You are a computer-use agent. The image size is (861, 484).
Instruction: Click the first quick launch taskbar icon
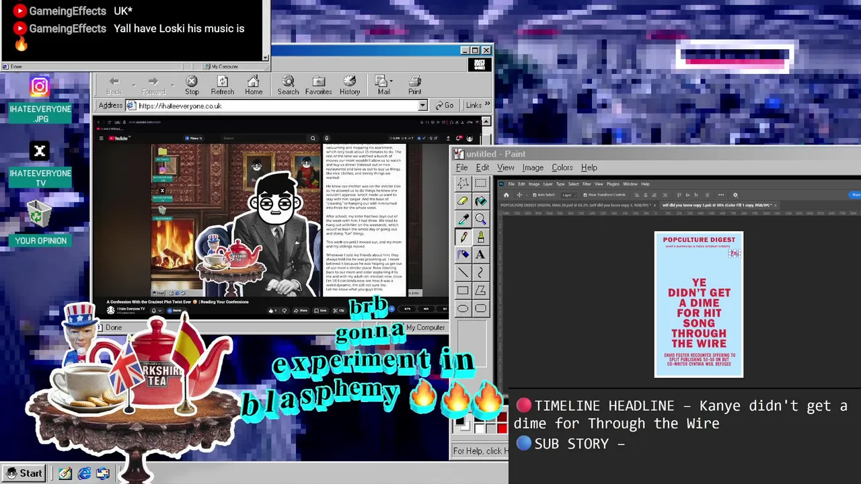pyautogui.click(x=65, y=473)
